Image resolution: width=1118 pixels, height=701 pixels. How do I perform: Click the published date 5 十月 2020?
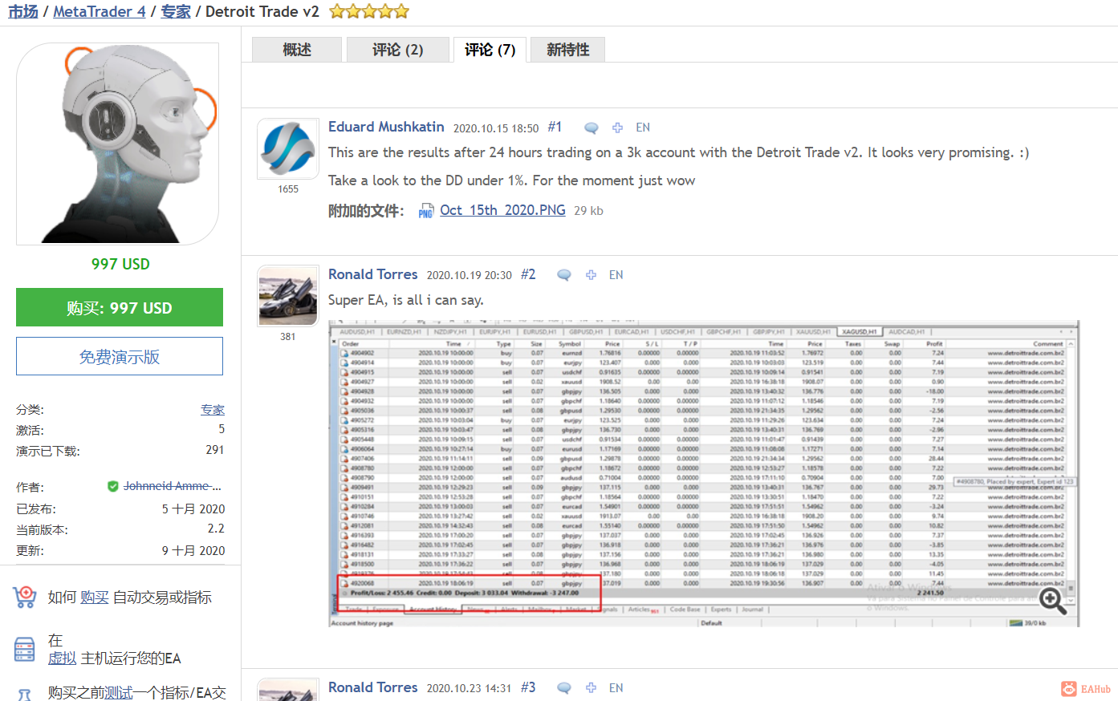pyautogui.click(x=193, y=509)
